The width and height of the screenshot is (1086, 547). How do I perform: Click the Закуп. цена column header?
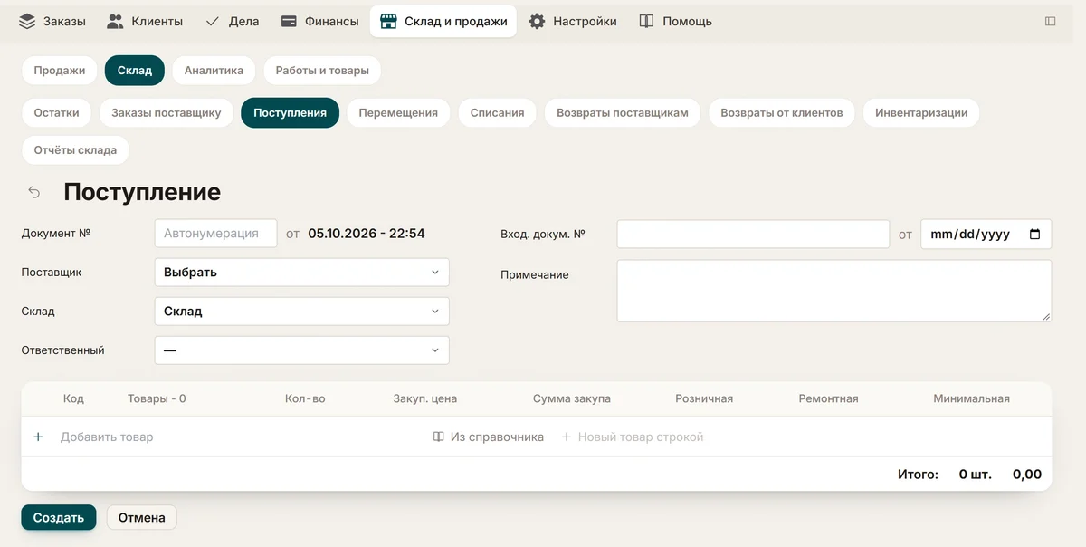click(424, 398)
